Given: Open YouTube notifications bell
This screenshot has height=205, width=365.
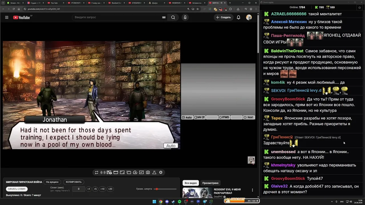Looking at the screenshot, I should (238, 17).
